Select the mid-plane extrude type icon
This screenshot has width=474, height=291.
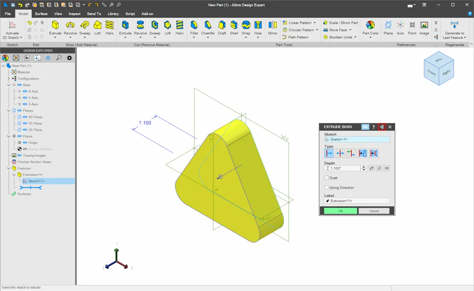(x=340, y=154)
